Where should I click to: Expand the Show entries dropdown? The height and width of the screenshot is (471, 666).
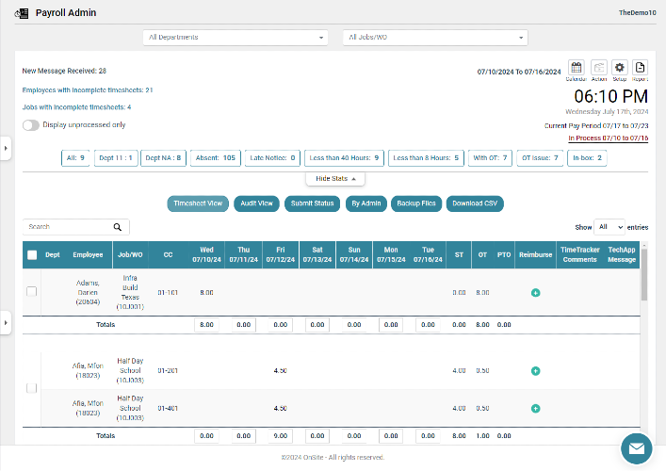coord(609,227)
